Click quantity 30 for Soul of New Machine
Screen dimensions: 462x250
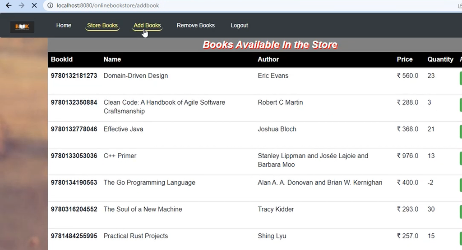point(431,209)
